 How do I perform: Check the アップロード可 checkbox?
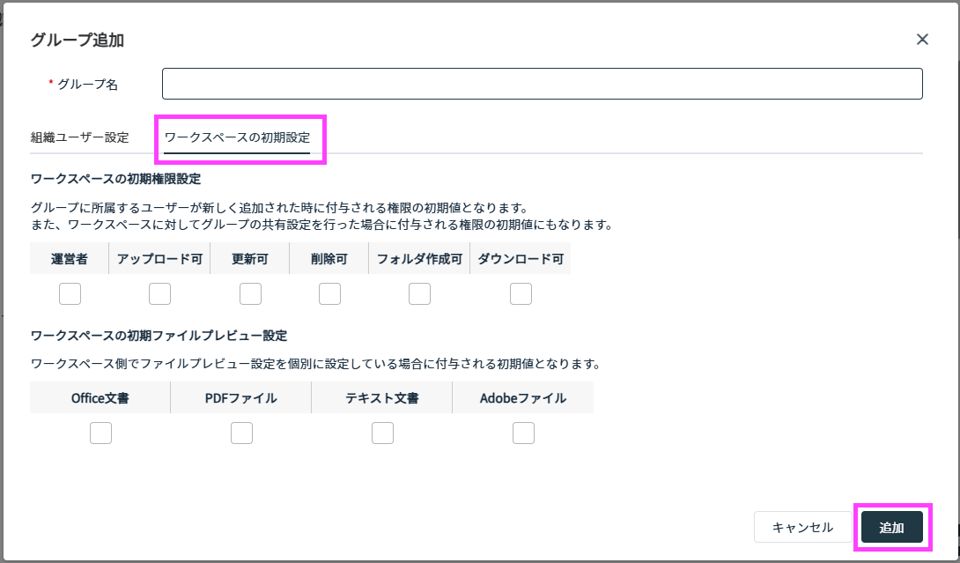pyautogui.click(x=159, y=294)
